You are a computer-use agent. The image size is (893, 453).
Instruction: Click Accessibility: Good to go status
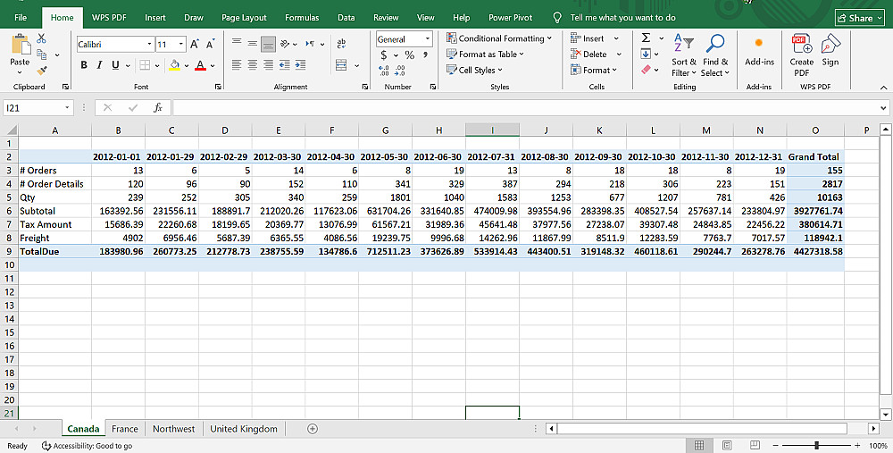tap(87, 446)
